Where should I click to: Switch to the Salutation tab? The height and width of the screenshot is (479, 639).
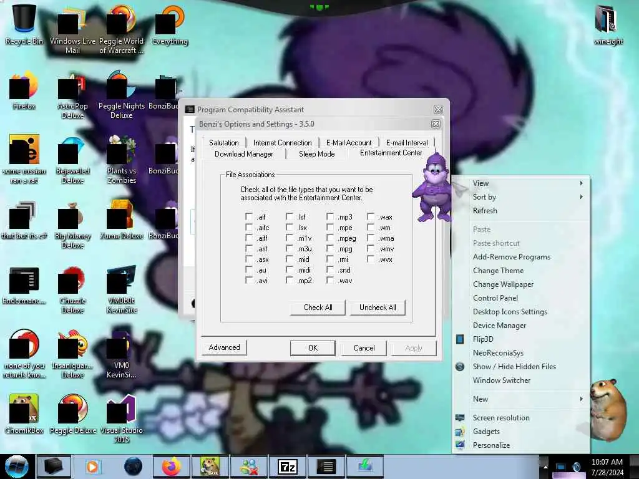coord(224,143)
